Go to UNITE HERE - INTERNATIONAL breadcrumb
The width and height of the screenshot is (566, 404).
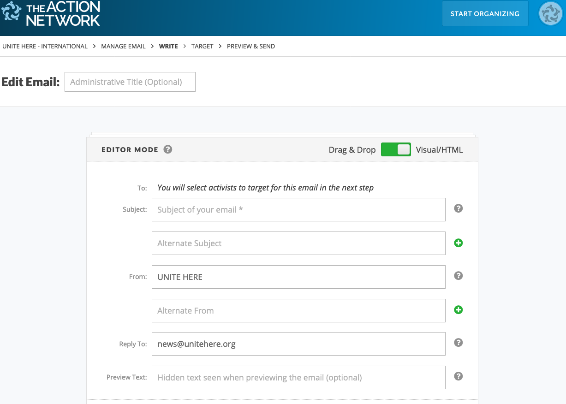point(45,46)
